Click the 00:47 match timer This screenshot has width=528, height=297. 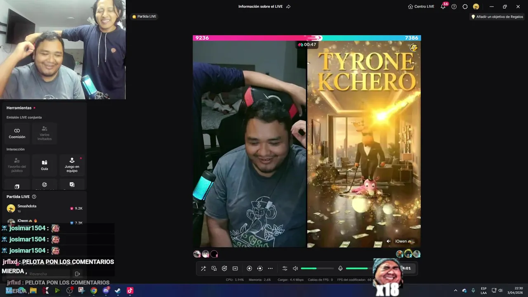click(x=307, y=45)
